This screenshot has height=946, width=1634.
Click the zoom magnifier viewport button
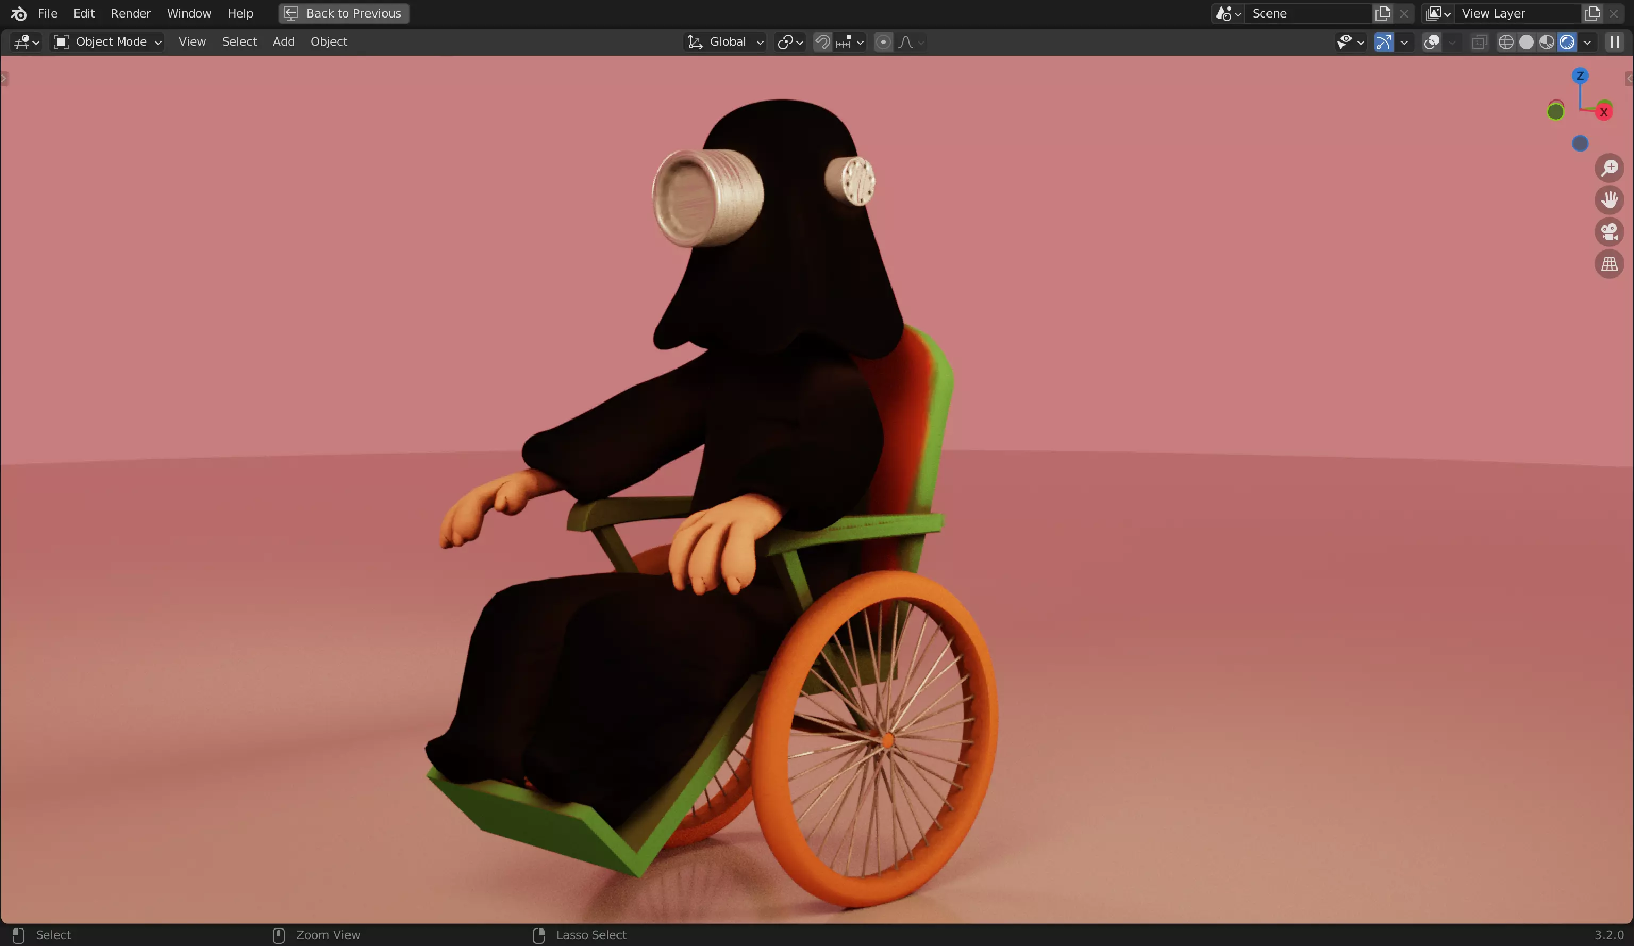(1608, 168)
